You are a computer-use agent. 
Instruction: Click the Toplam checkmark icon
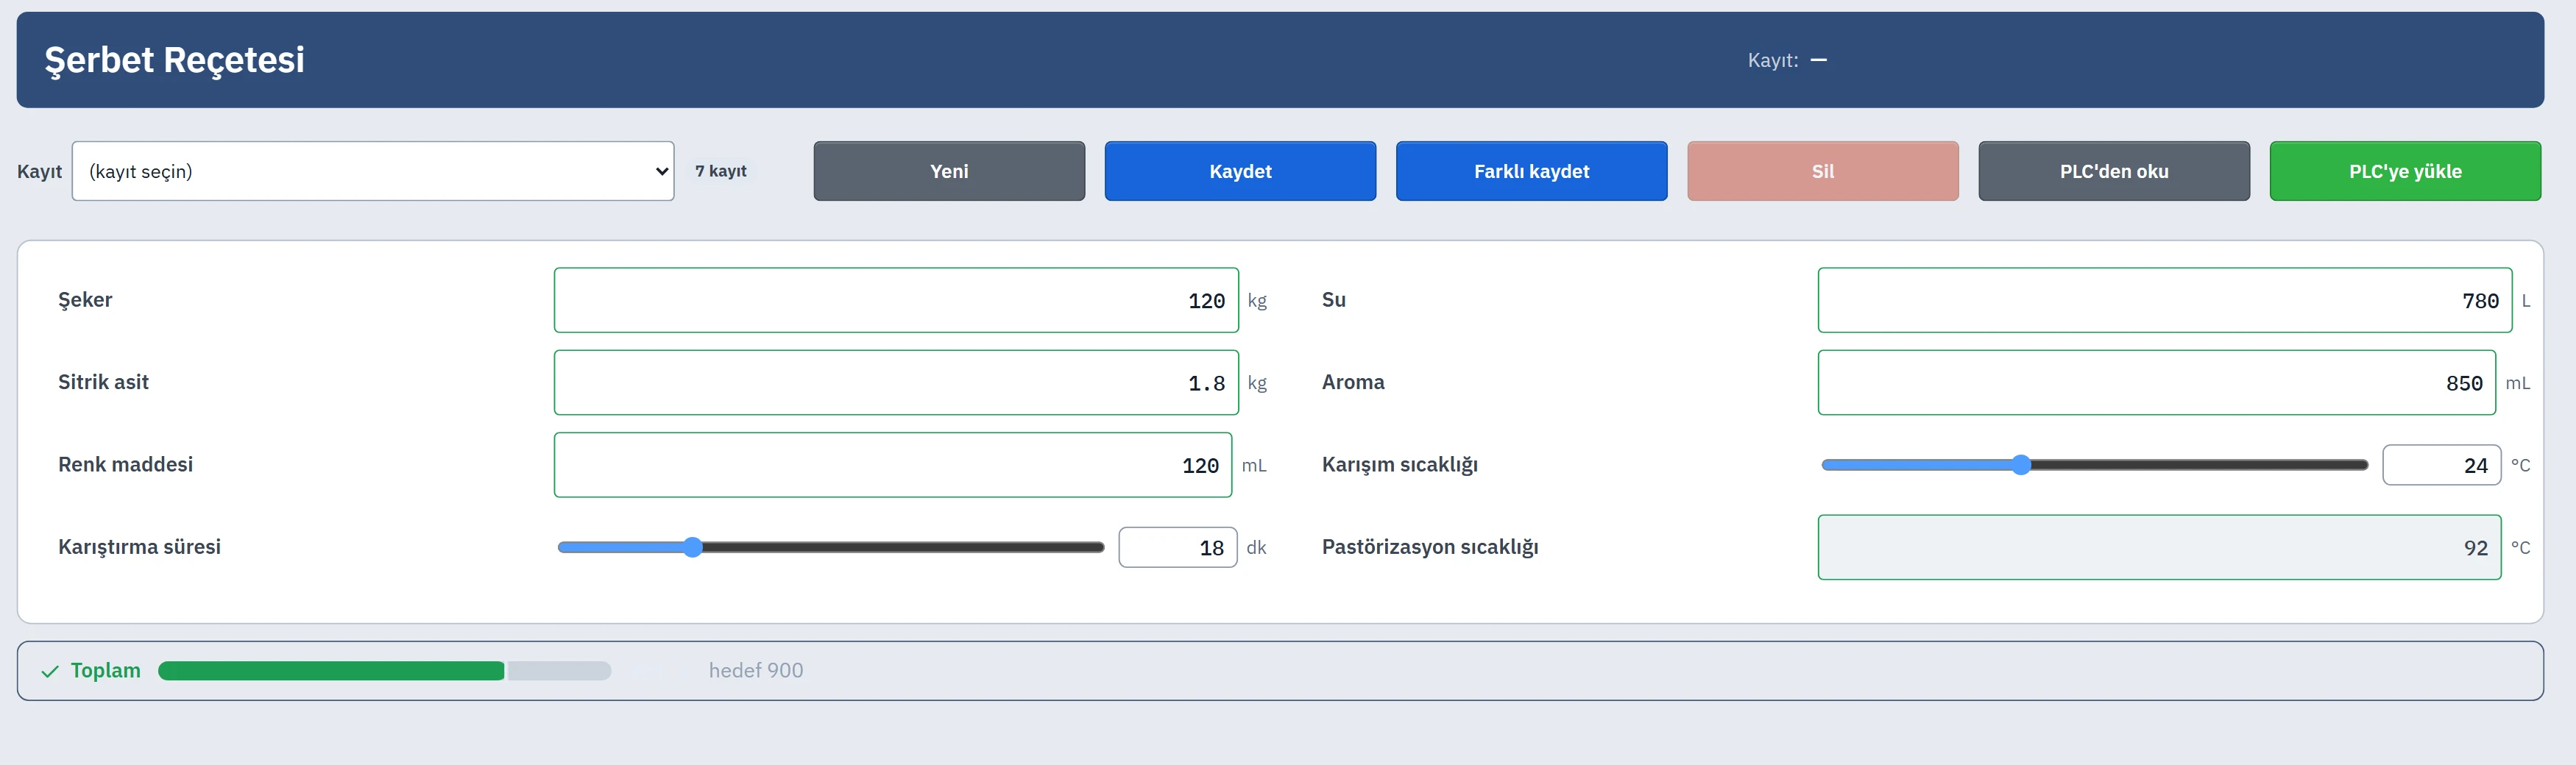50,671
